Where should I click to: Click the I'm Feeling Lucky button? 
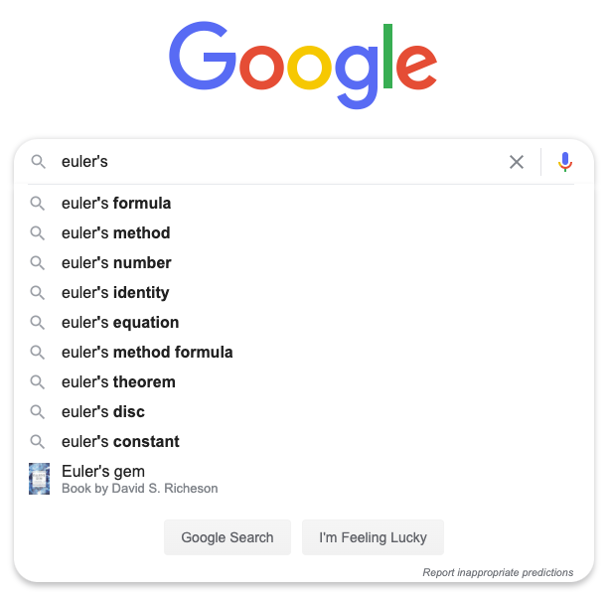click(x=373, y=537)
